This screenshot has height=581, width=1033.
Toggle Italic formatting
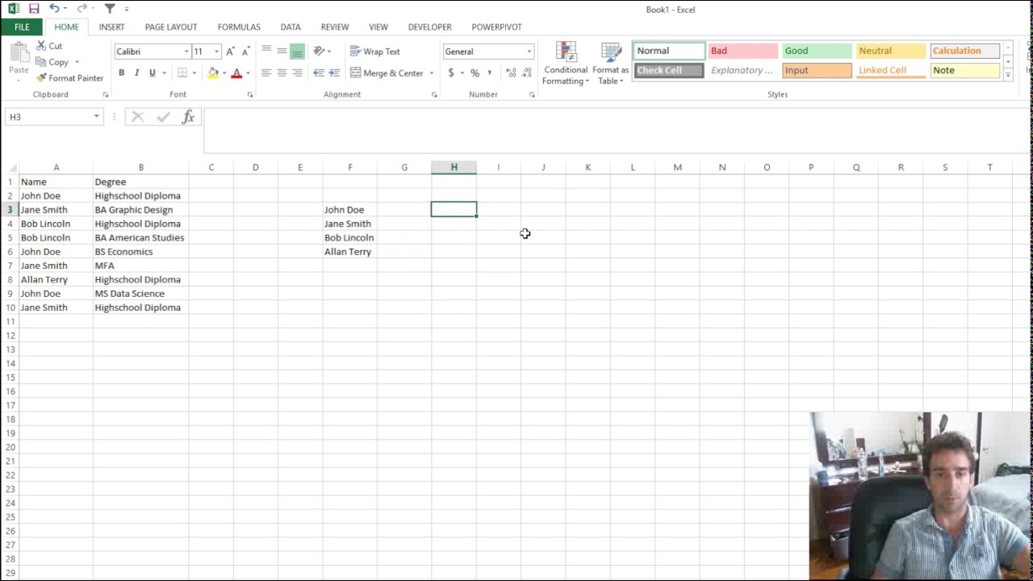136,73
